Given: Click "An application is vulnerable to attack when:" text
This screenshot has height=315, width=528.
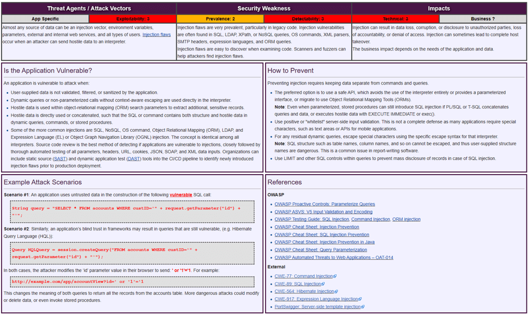Looking at the screenshot, I should click(47, 83).
